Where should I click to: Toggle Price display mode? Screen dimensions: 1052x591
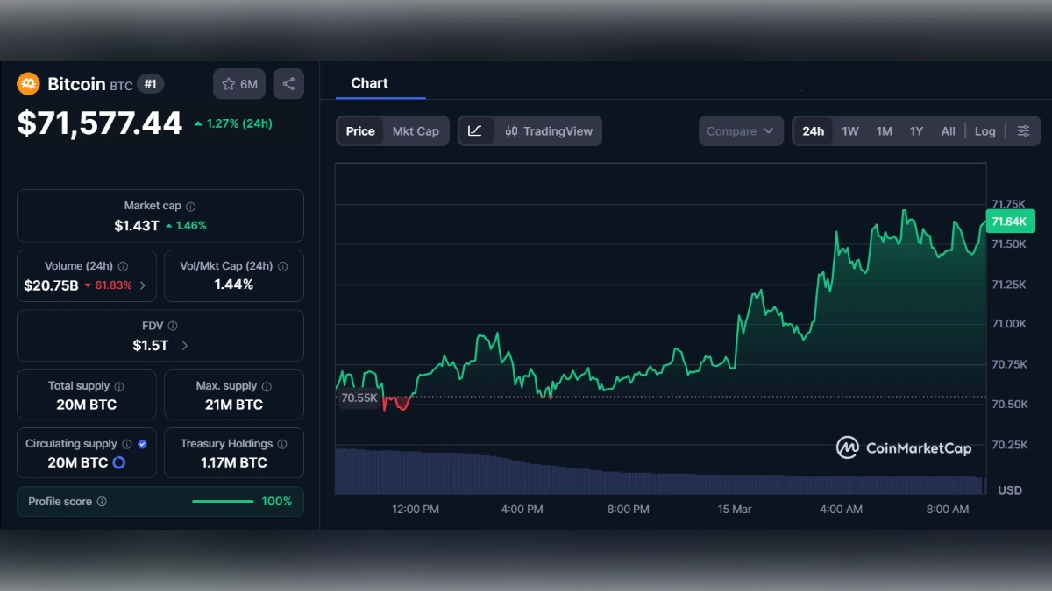click(x=360, y=130)
